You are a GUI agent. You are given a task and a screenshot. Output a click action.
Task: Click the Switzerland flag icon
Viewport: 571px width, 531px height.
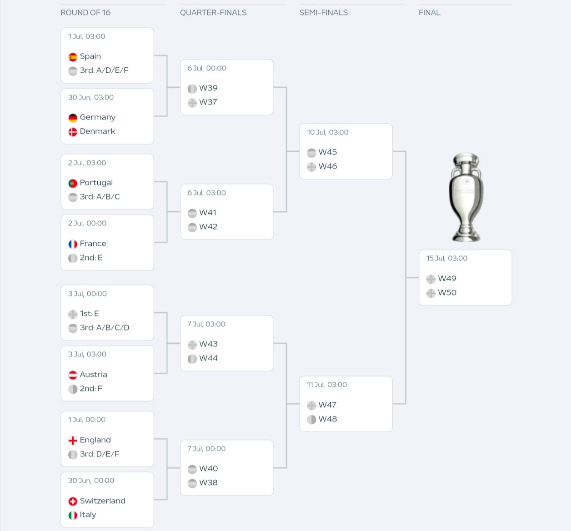73,501
